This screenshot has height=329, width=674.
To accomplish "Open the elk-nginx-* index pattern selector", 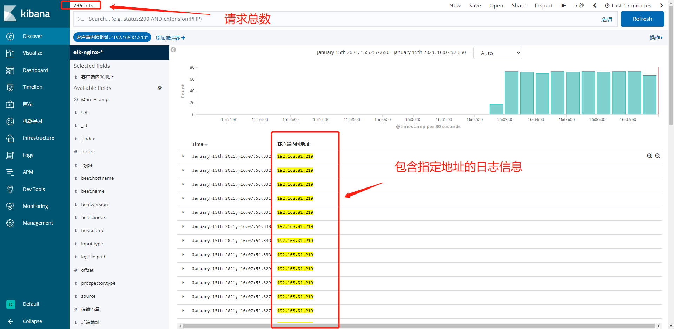I will point(88,52).
